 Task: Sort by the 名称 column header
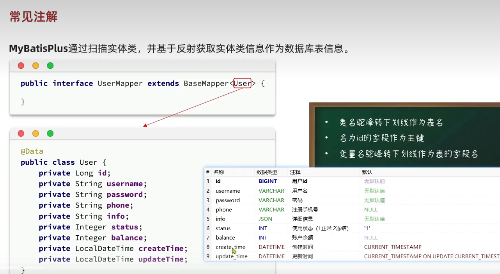pos(219,172)
